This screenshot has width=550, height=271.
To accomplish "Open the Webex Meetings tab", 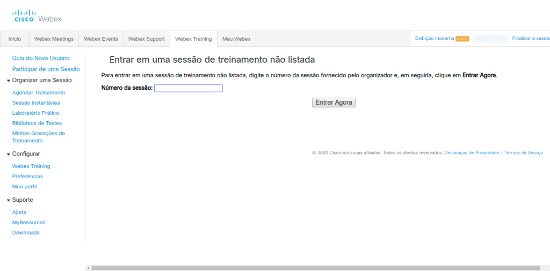I will tap(54, 39).
